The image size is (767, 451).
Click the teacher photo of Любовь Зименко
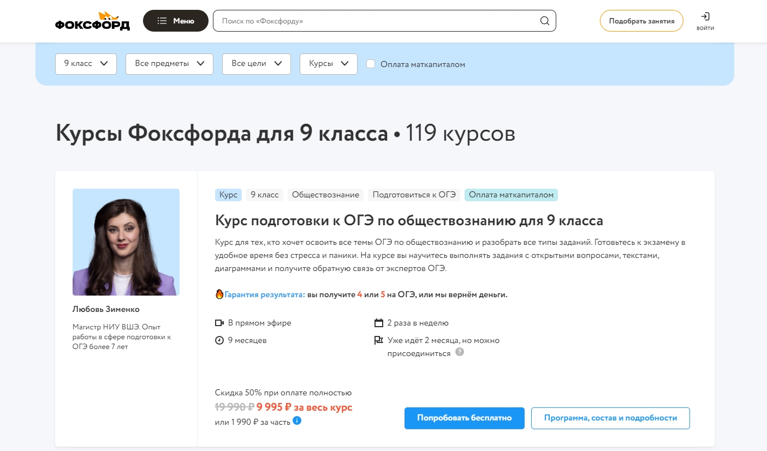[126, 242]
